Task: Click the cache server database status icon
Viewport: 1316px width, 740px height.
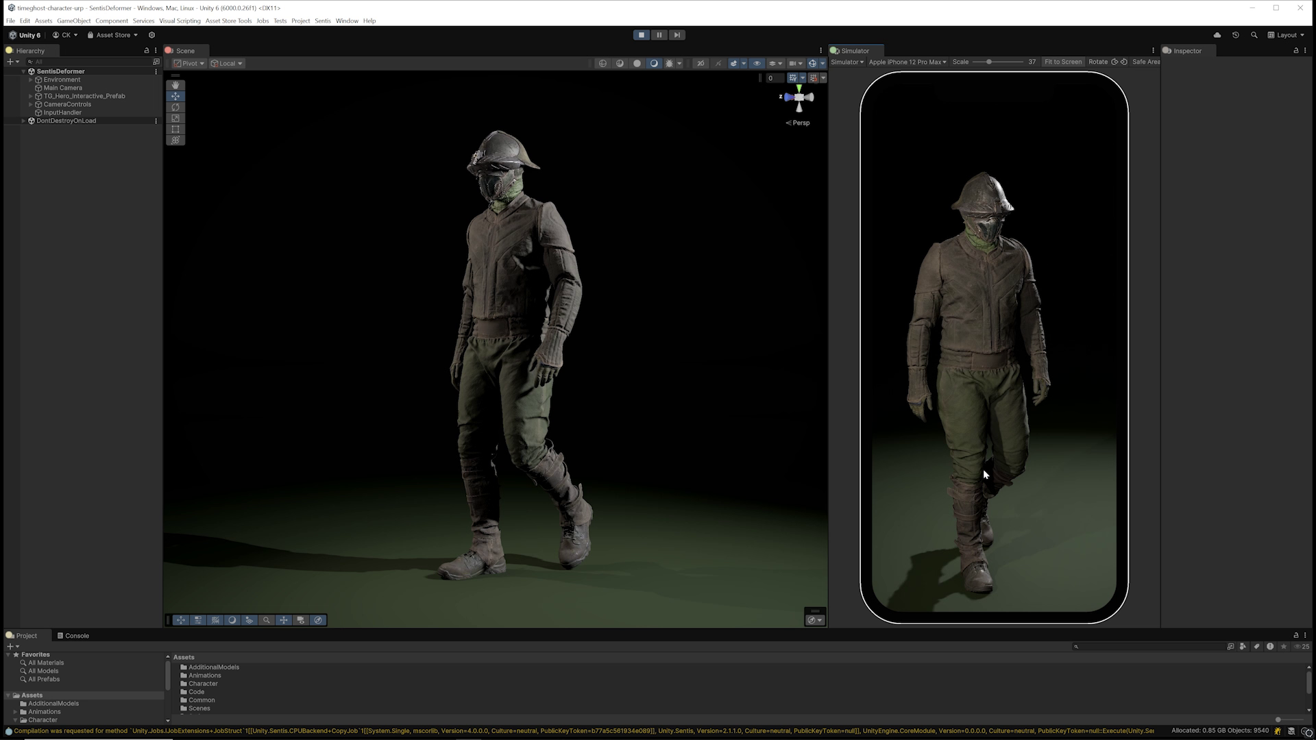Action: pos(1291,731)
